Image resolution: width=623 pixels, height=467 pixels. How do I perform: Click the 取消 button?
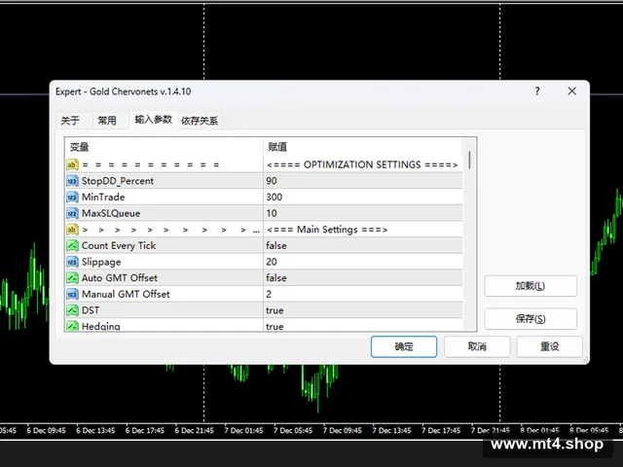click(477, 346)
